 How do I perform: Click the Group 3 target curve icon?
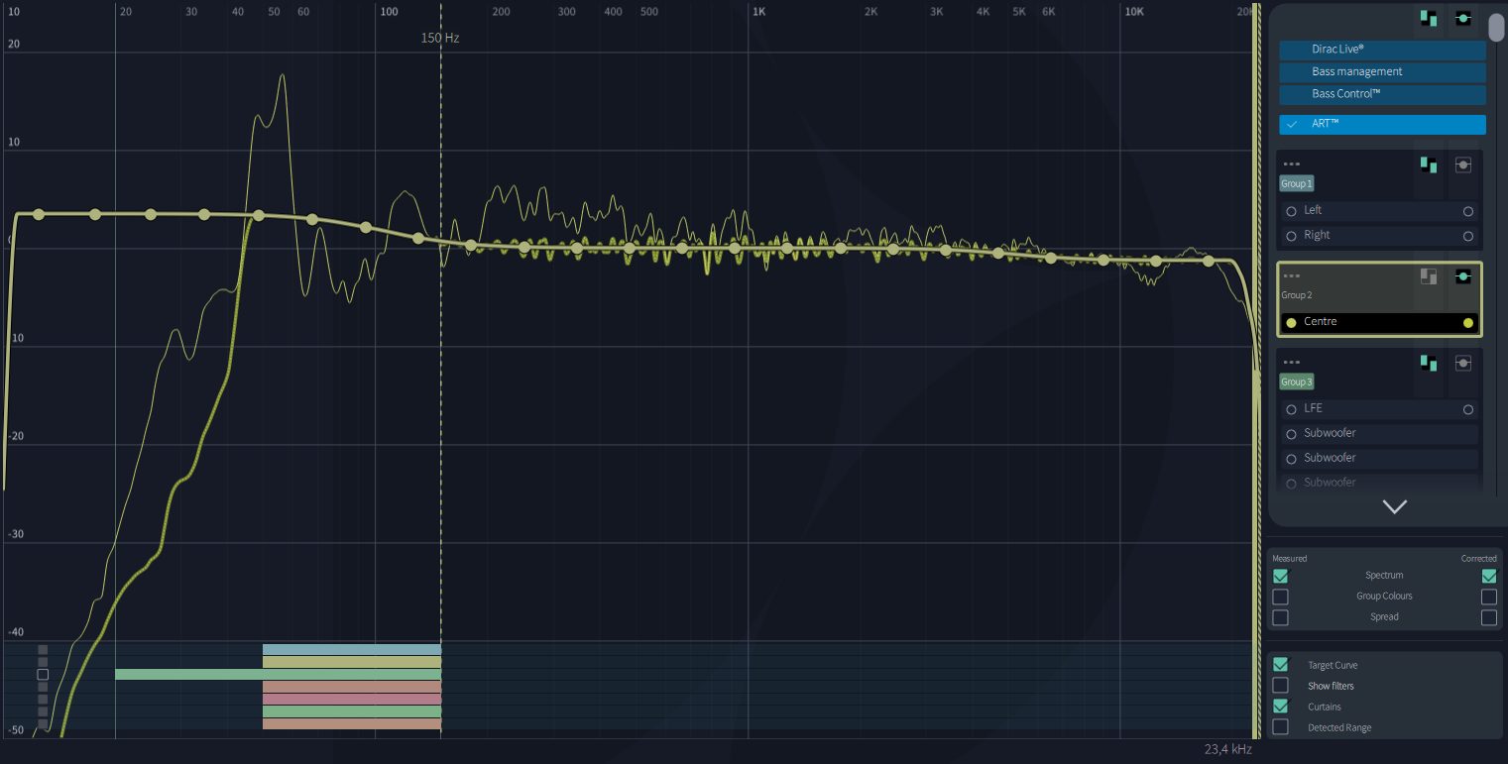coord(1429,364)
